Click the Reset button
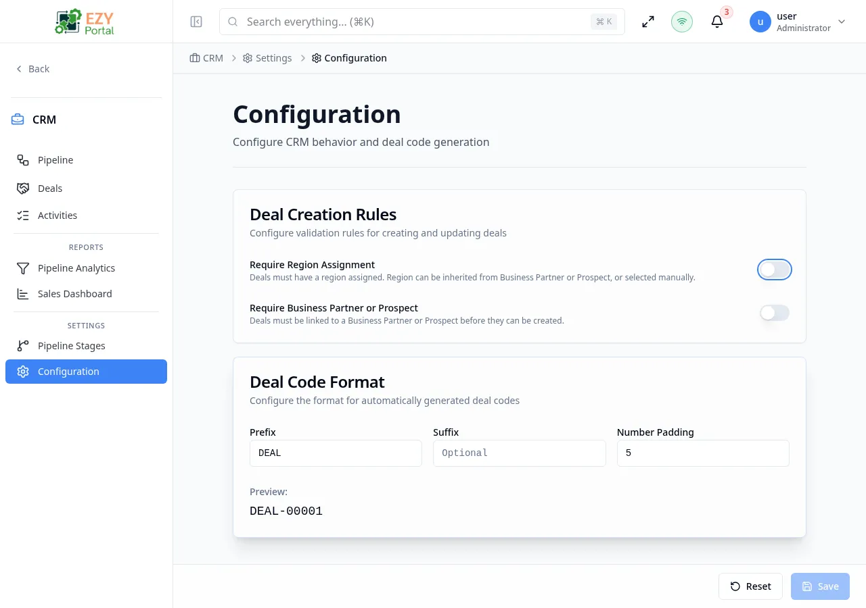 coord(750,586)
